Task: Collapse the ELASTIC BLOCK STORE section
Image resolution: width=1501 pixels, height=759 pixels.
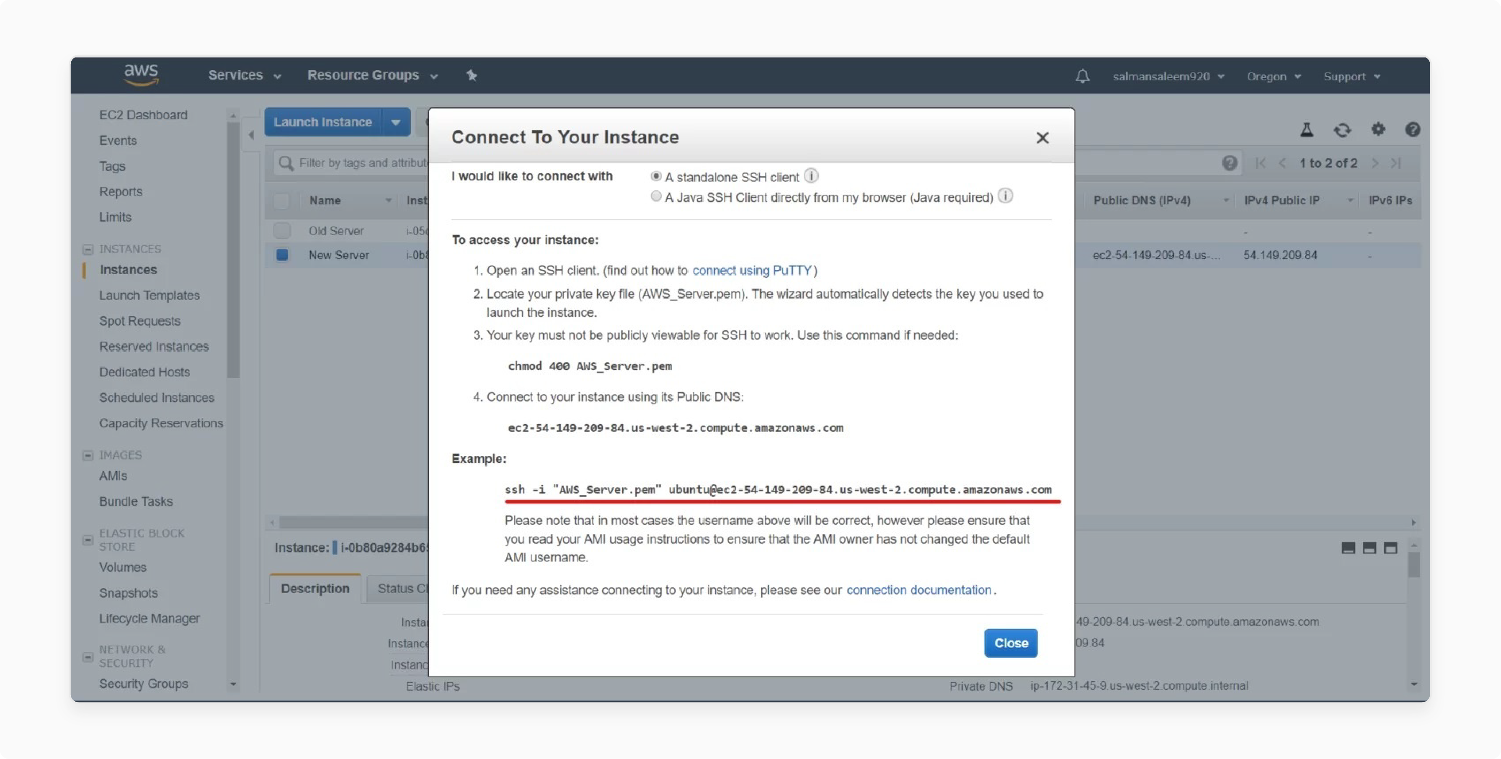Action: pyautogui.click(x=88, y=540)
